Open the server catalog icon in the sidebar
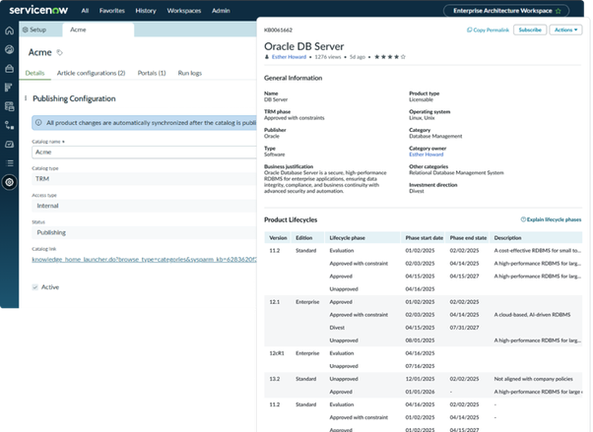This screenshot has height=432, width=593. [x=10, y=106]
